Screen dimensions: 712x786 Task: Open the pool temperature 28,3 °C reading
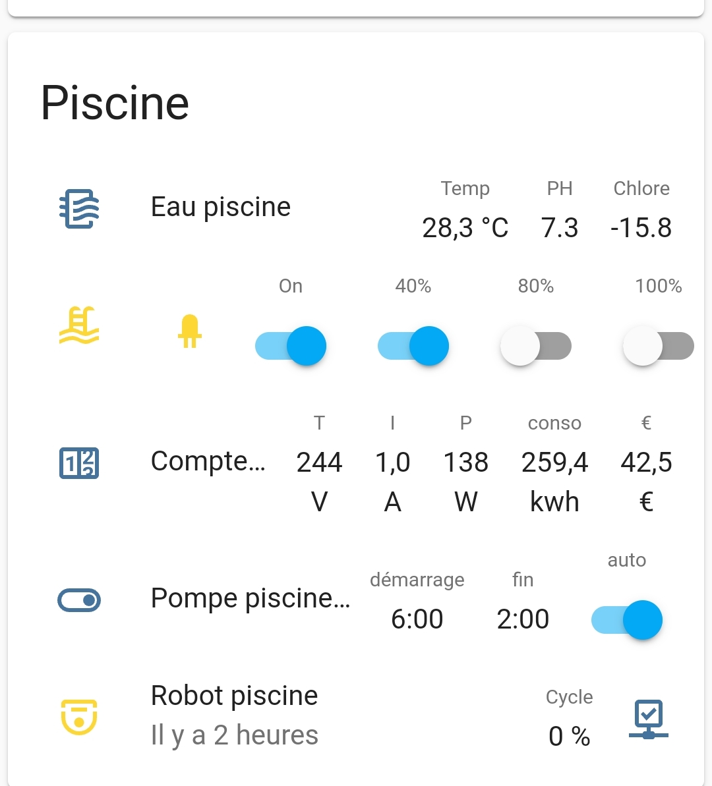point(465,228)
